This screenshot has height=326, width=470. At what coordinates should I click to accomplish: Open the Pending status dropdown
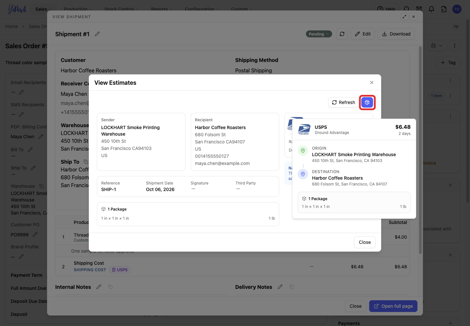click(319, 34)
